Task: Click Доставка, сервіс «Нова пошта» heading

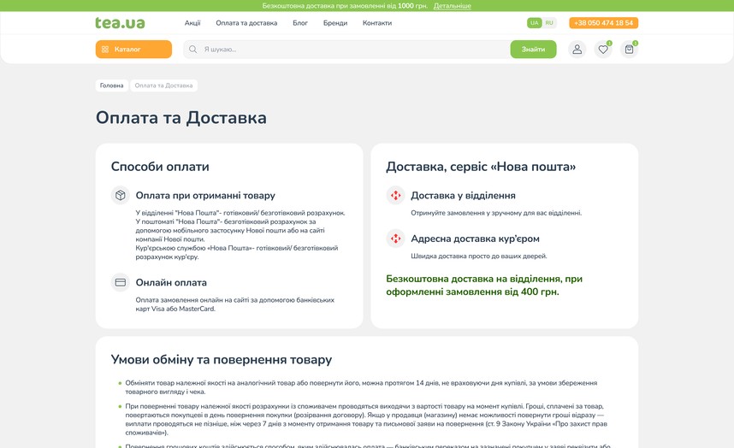Action: (481, 167)
